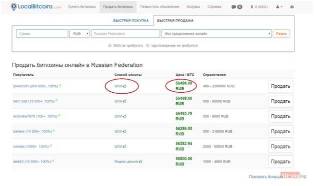Image resolution: width=314 pixels, height=186 pixels.
Task: Click the limit text 500 - 8000 RUB
Action: 215,116
